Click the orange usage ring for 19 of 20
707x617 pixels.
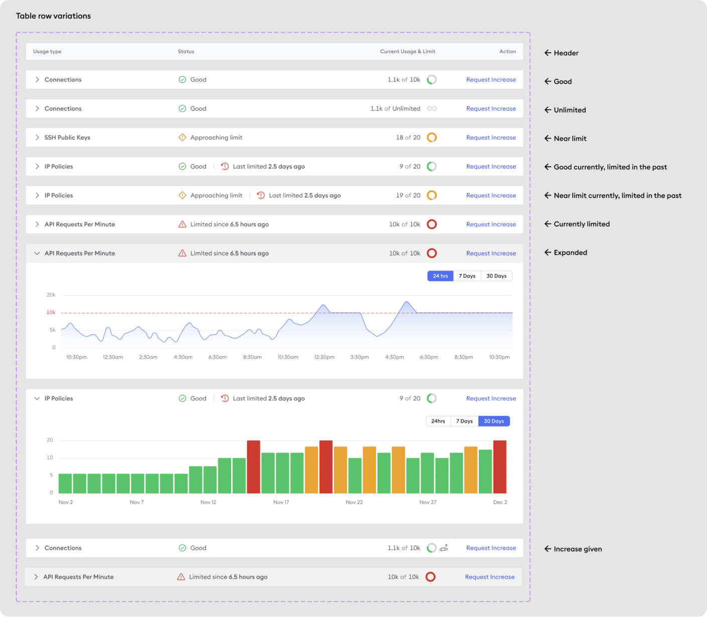tap(432, 195)
